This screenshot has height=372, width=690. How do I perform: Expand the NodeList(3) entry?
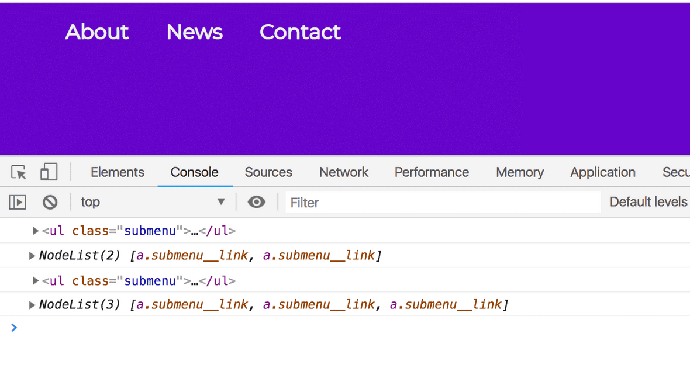(x=32, y=305)
